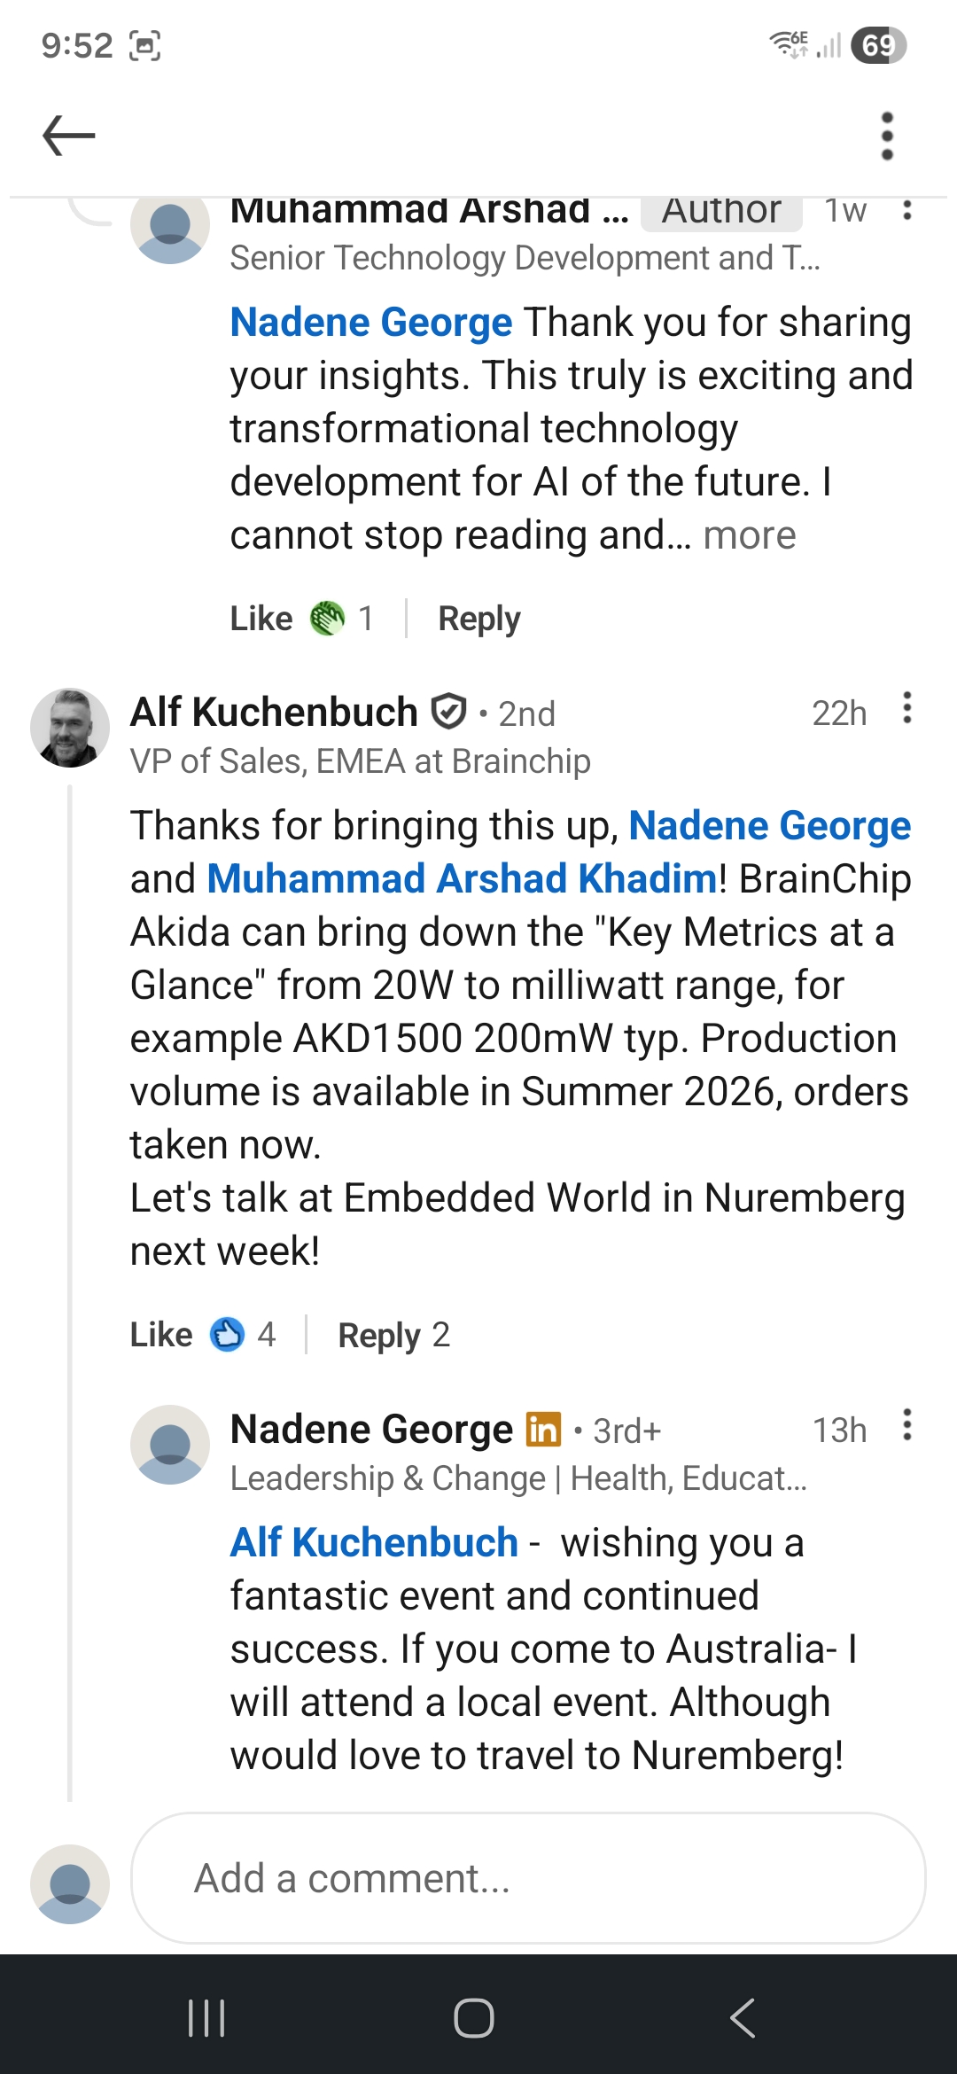This screenshot has width=957, height=2074.
Task: Tap Alf Kuchenbuch's verified shield badge
Action: coord(449,711)
